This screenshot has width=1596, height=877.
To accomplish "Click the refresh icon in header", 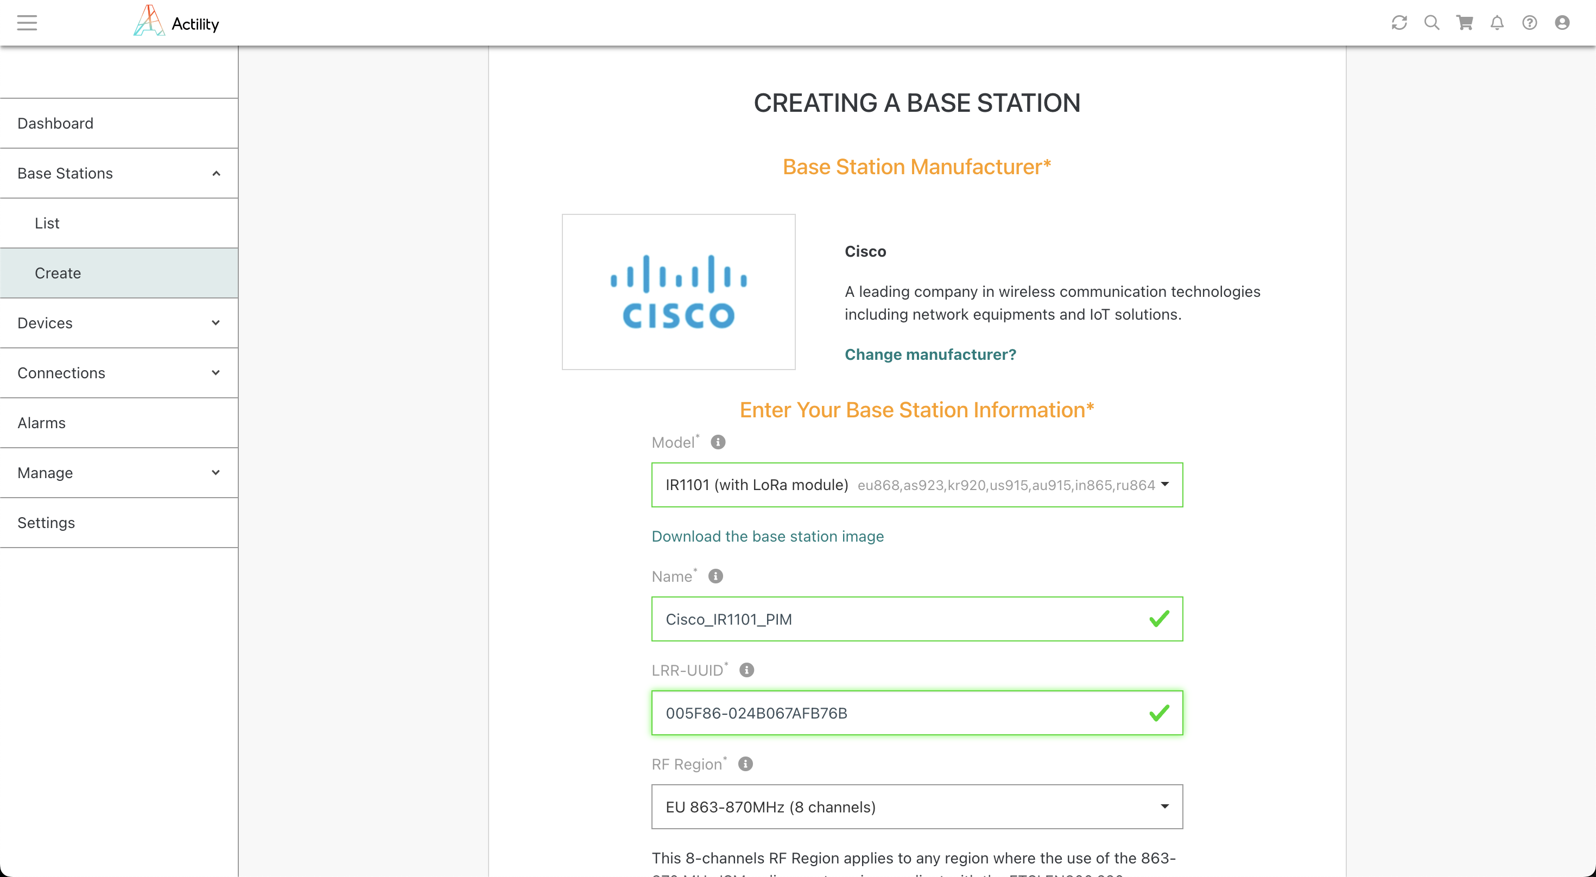I will click(x=1399, y=23).
